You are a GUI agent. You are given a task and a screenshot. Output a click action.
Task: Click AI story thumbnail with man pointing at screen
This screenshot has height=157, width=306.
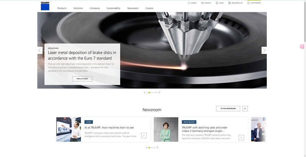(69, 129)
